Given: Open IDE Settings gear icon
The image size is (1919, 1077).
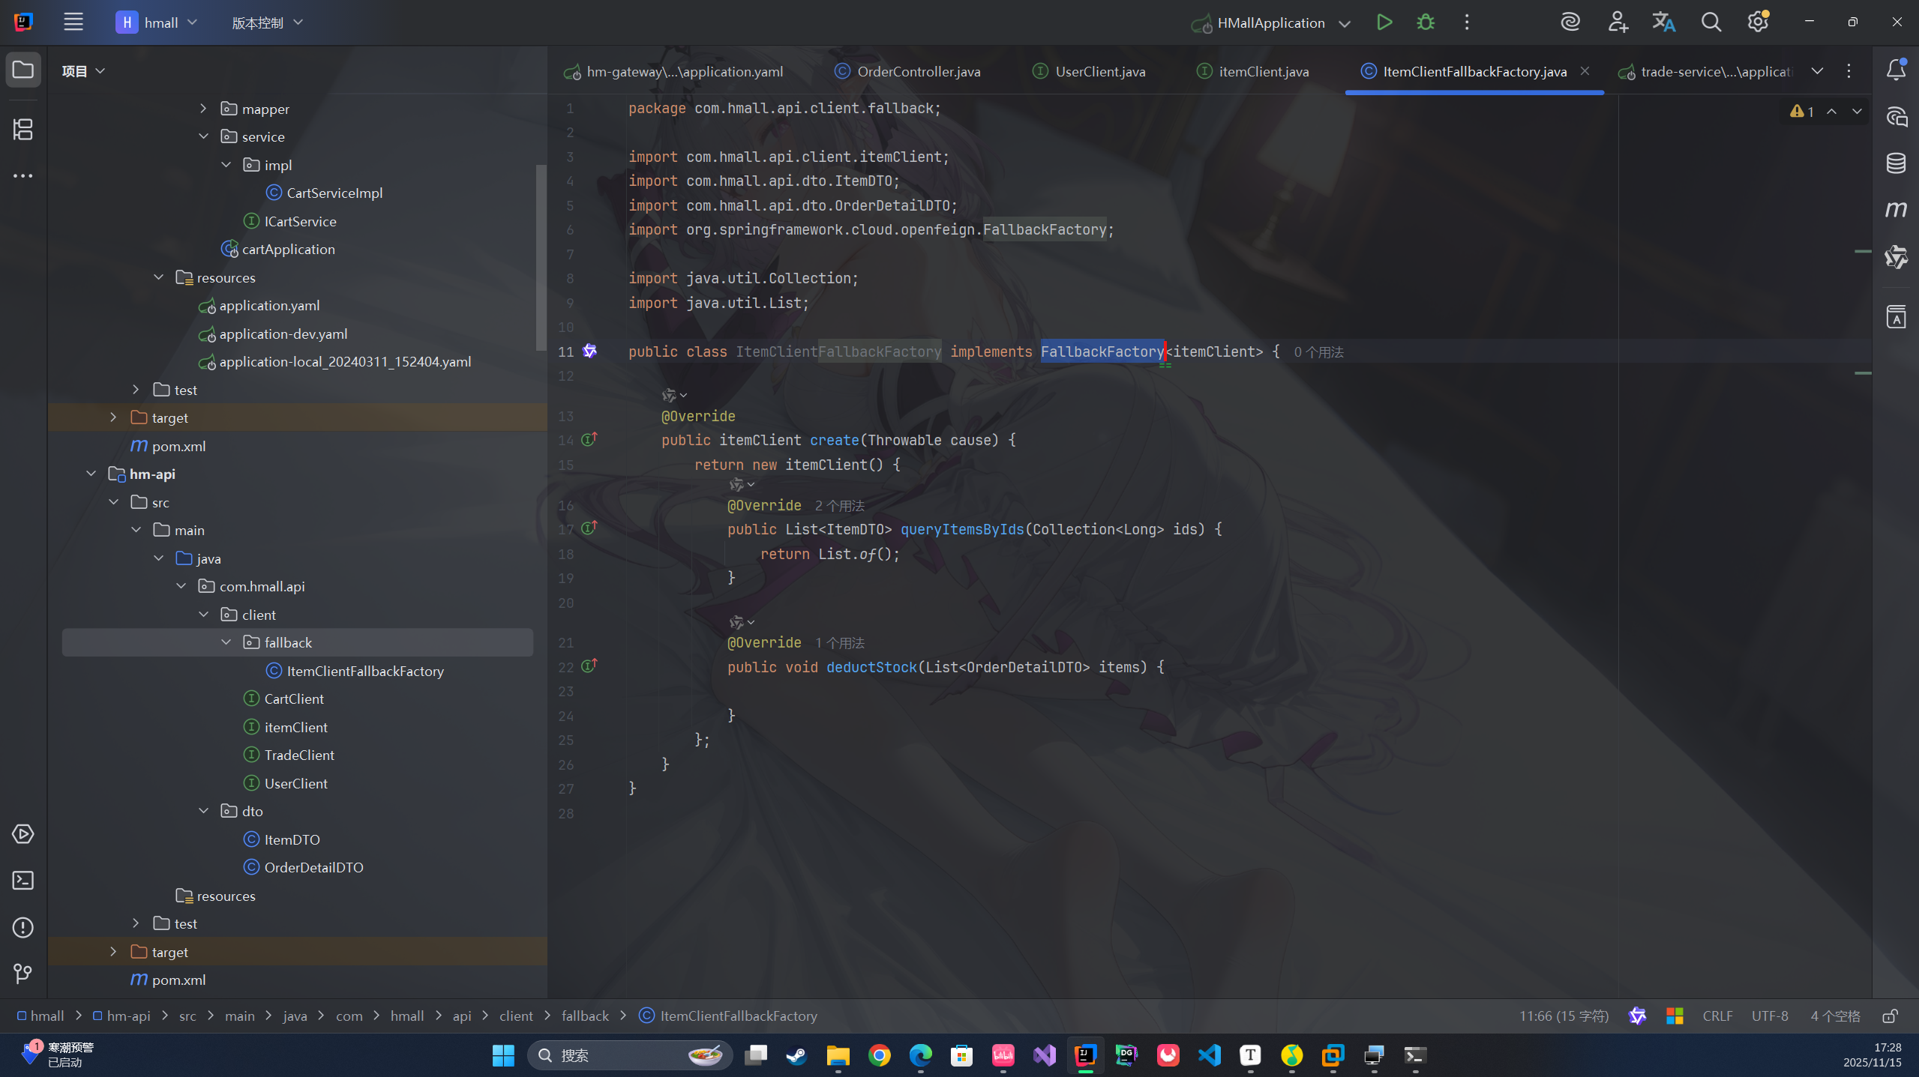Looking at the screenshot, I should (1758, 22).
